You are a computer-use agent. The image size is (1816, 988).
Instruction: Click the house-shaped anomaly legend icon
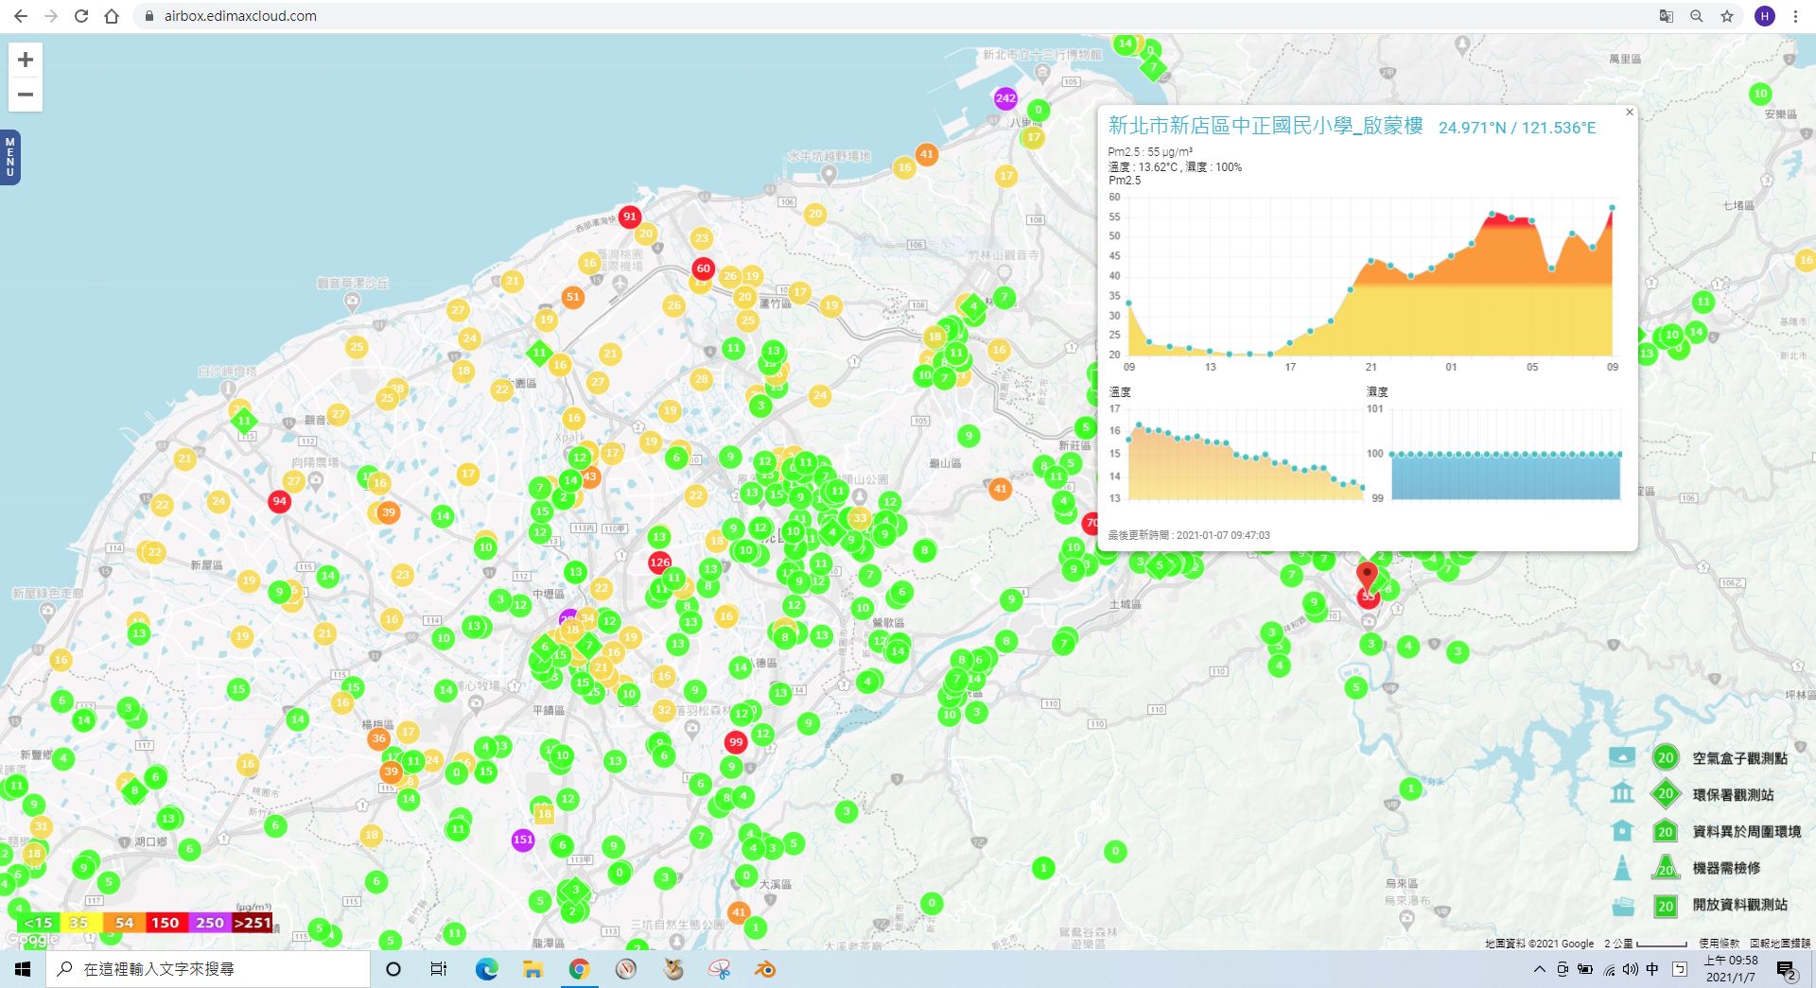[1622, 830]
